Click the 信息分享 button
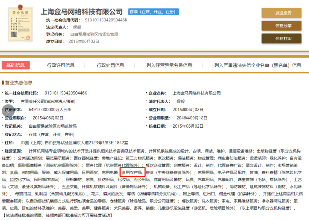This screenshot has height=220, width=309. click(282, 26)
